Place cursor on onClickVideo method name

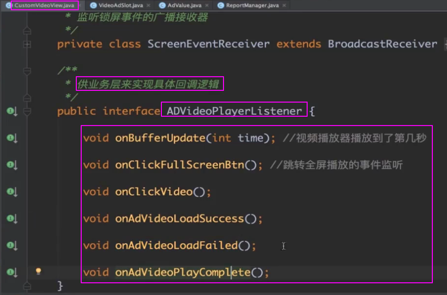[154, 191]
